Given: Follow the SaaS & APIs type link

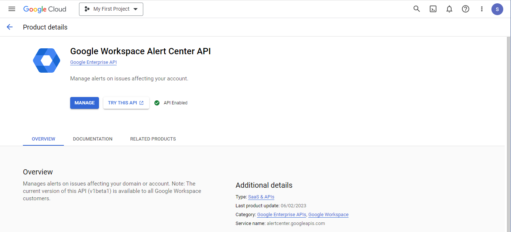Looking at the screenshot, I should coord(261,197).
